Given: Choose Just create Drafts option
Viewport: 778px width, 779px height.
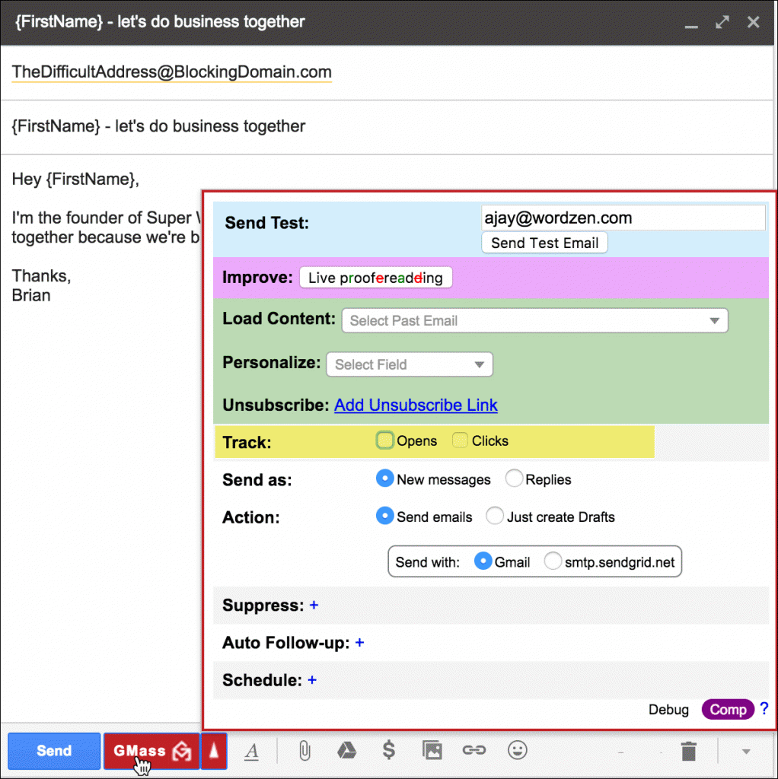Looking at the screenshot, I should coord(495,517).
